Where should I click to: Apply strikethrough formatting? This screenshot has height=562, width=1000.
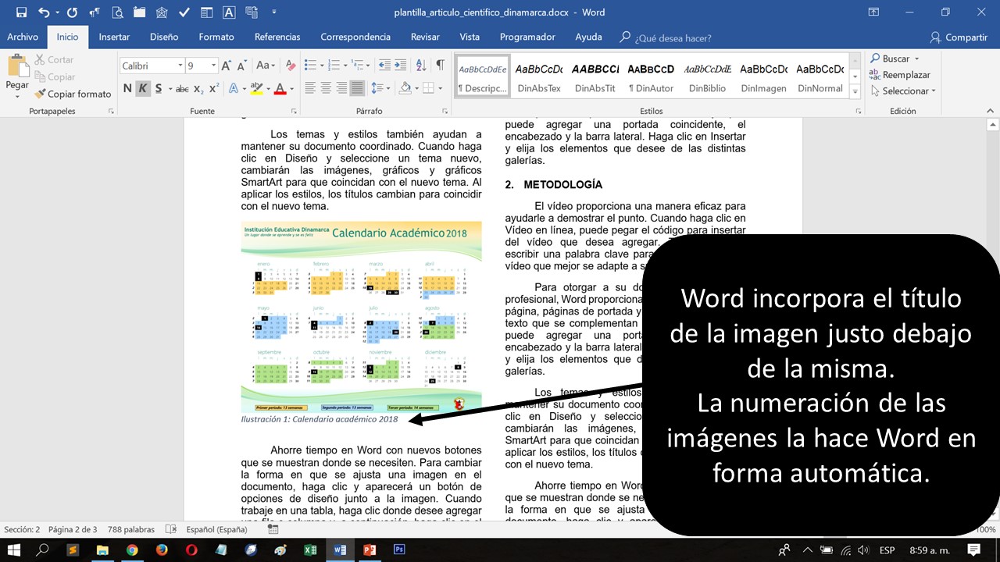pos(182,89)
